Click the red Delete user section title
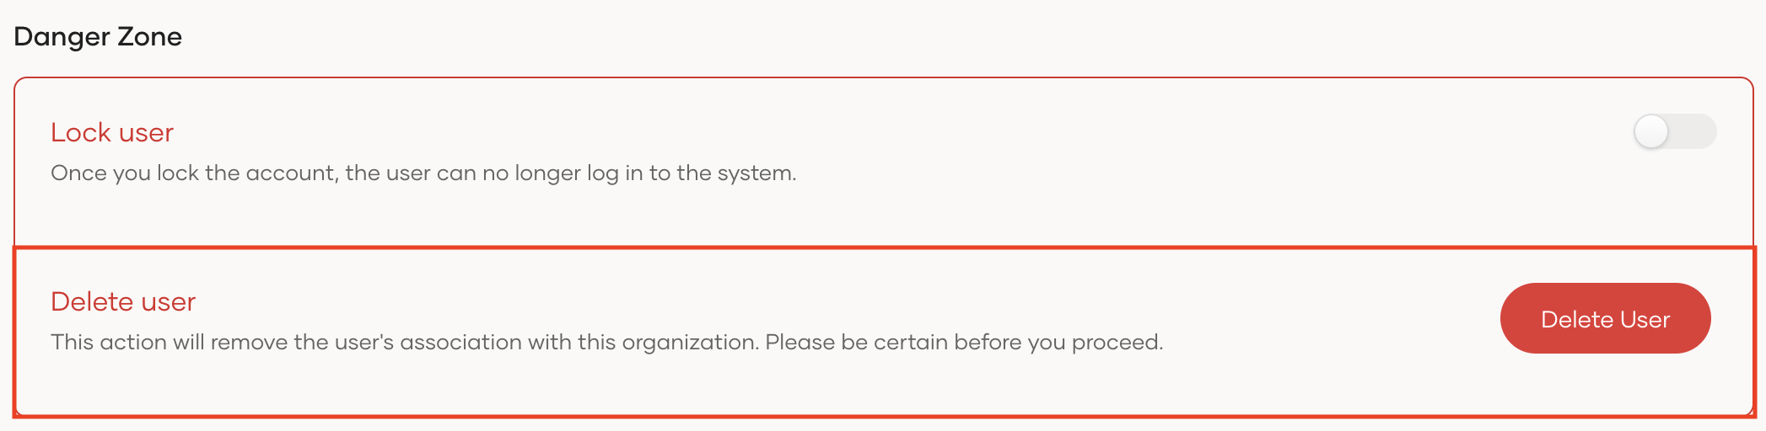The image size is (1766, 431). pos(123,301)
